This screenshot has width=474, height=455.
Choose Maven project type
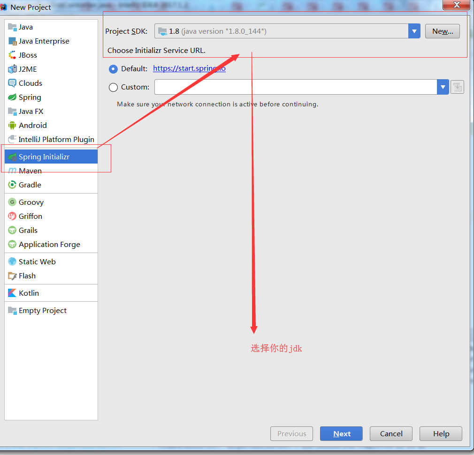click(x=51, y=171)
